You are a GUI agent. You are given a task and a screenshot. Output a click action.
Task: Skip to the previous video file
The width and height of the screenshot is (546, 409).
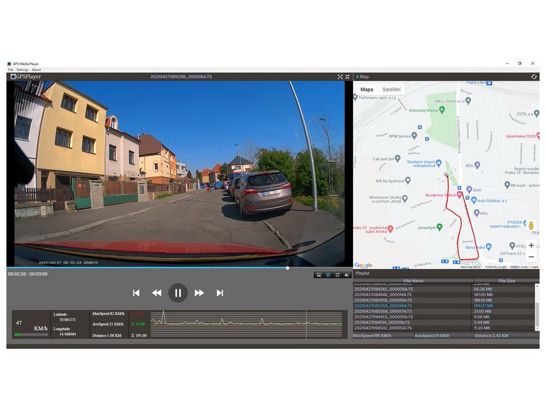136,293
